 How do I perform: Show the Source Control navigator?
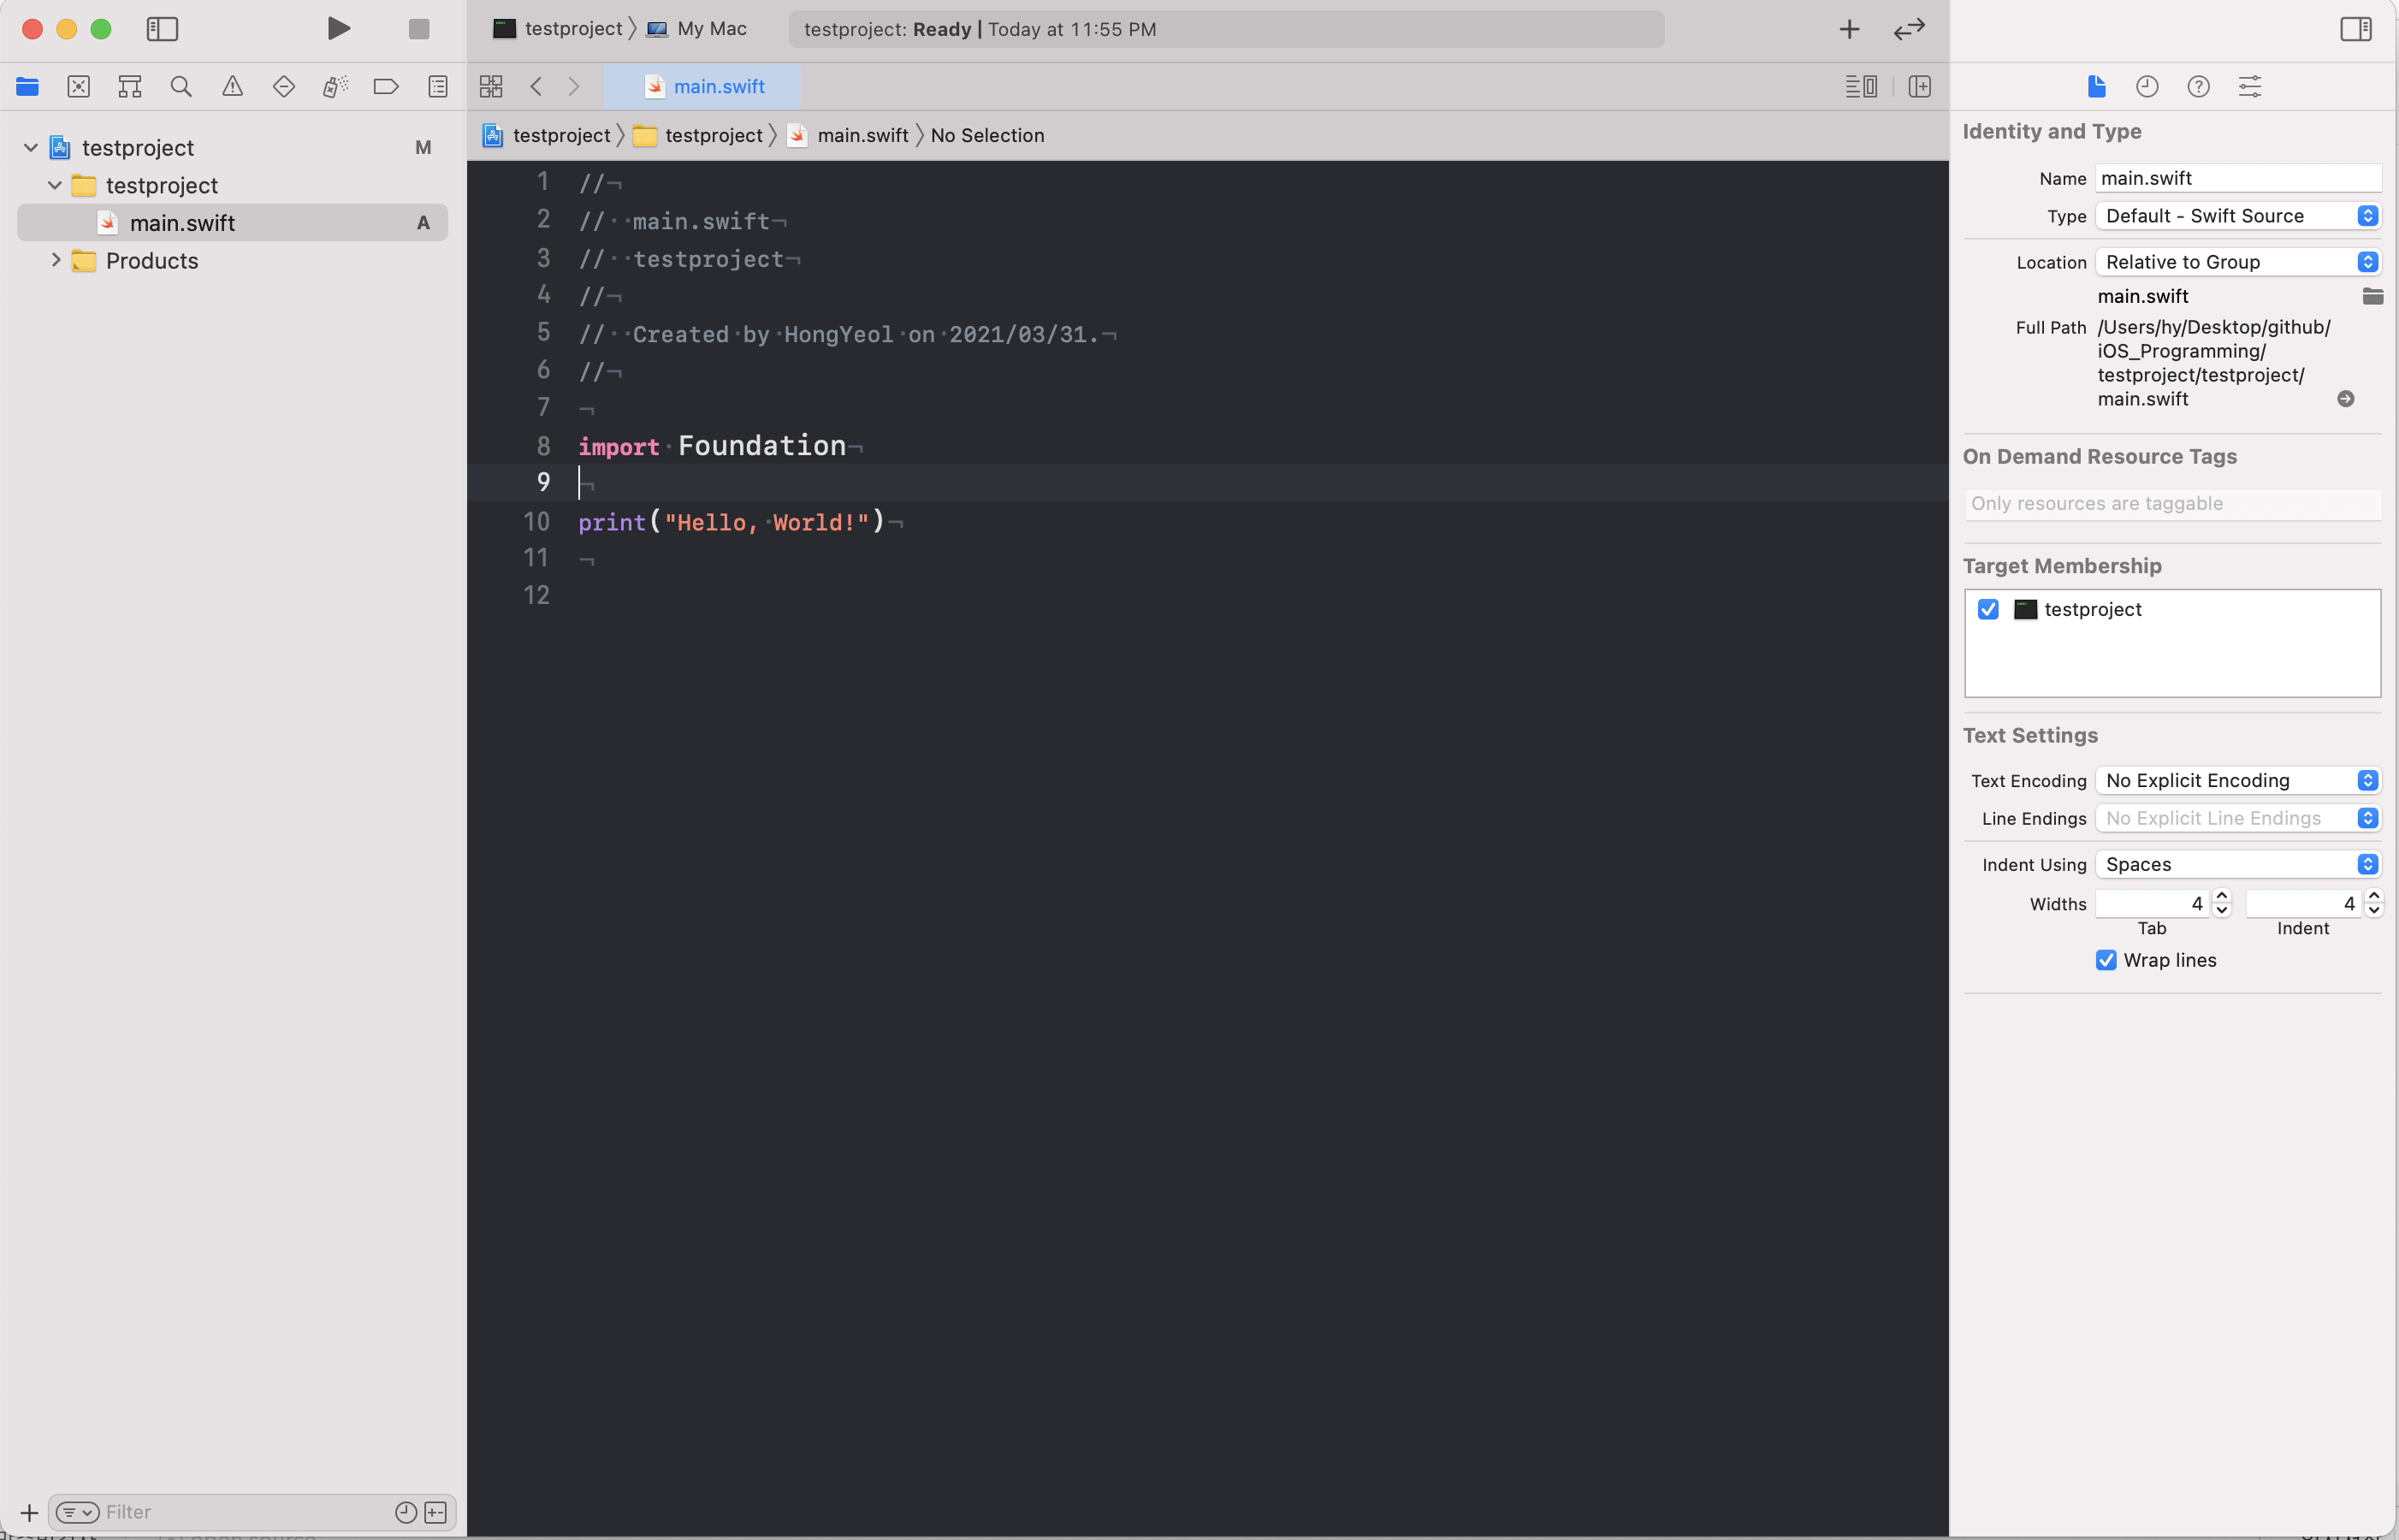[78, 86]
